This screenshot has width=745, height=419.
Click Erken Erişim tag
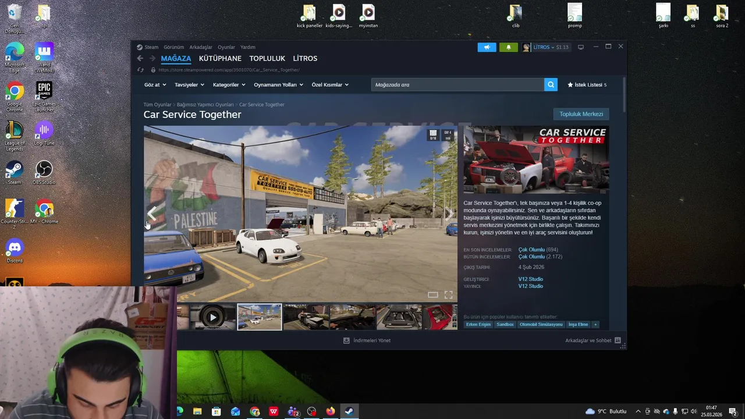(x=478, y=325)
